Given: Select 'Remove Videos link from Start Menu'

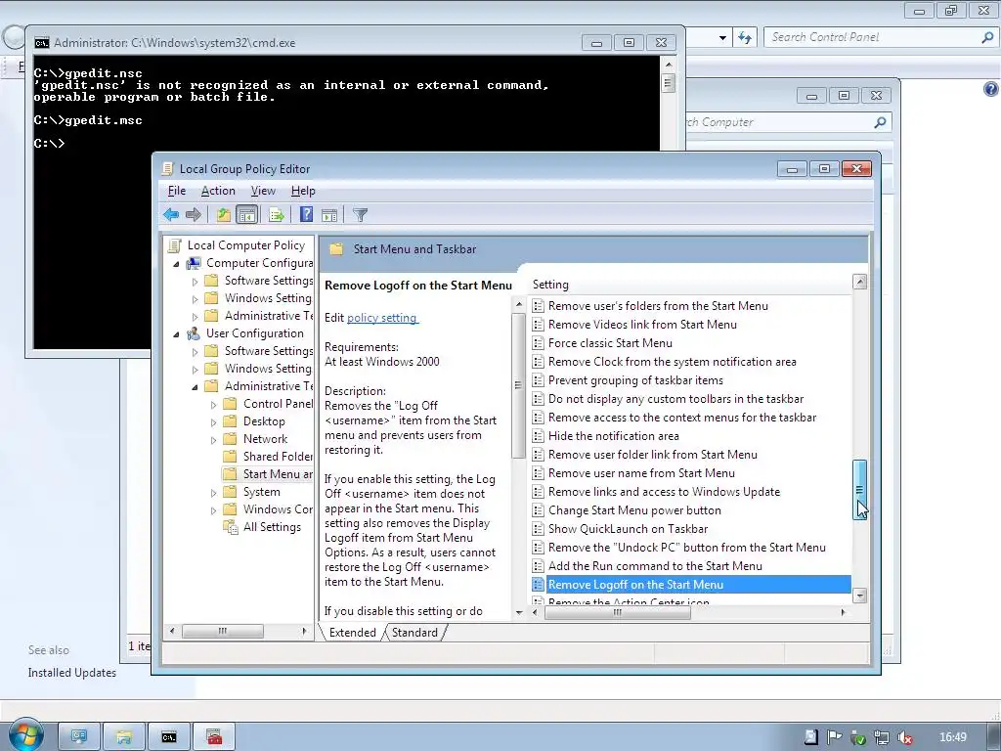Looking at the screenshot, I should 642,325.
